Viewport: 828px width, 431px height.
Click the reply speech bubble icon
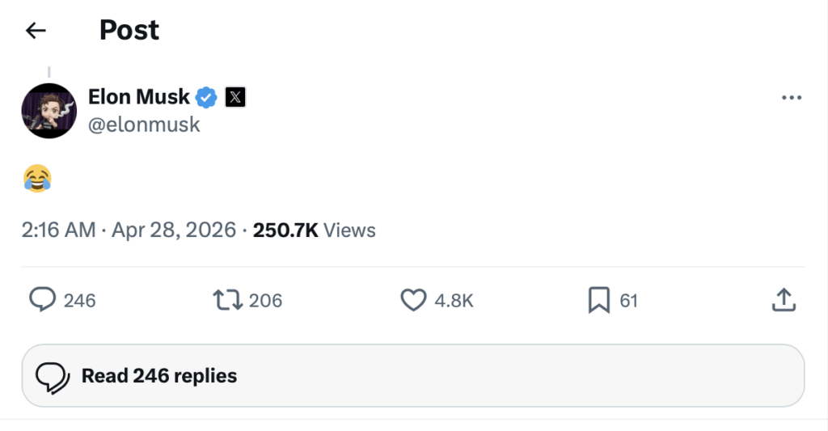42,301
